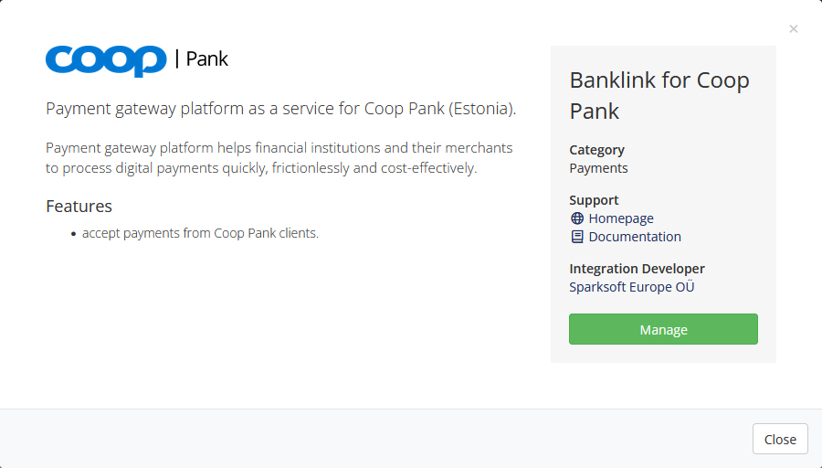
Task: Click the 'accept payments from Coop Pank clients' bullet
Action: click(200, 233)
